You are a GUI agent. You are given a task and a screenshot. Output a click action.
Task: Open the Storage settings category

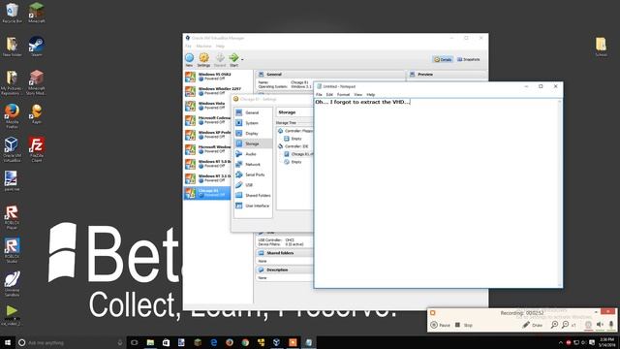click(253, 143)
